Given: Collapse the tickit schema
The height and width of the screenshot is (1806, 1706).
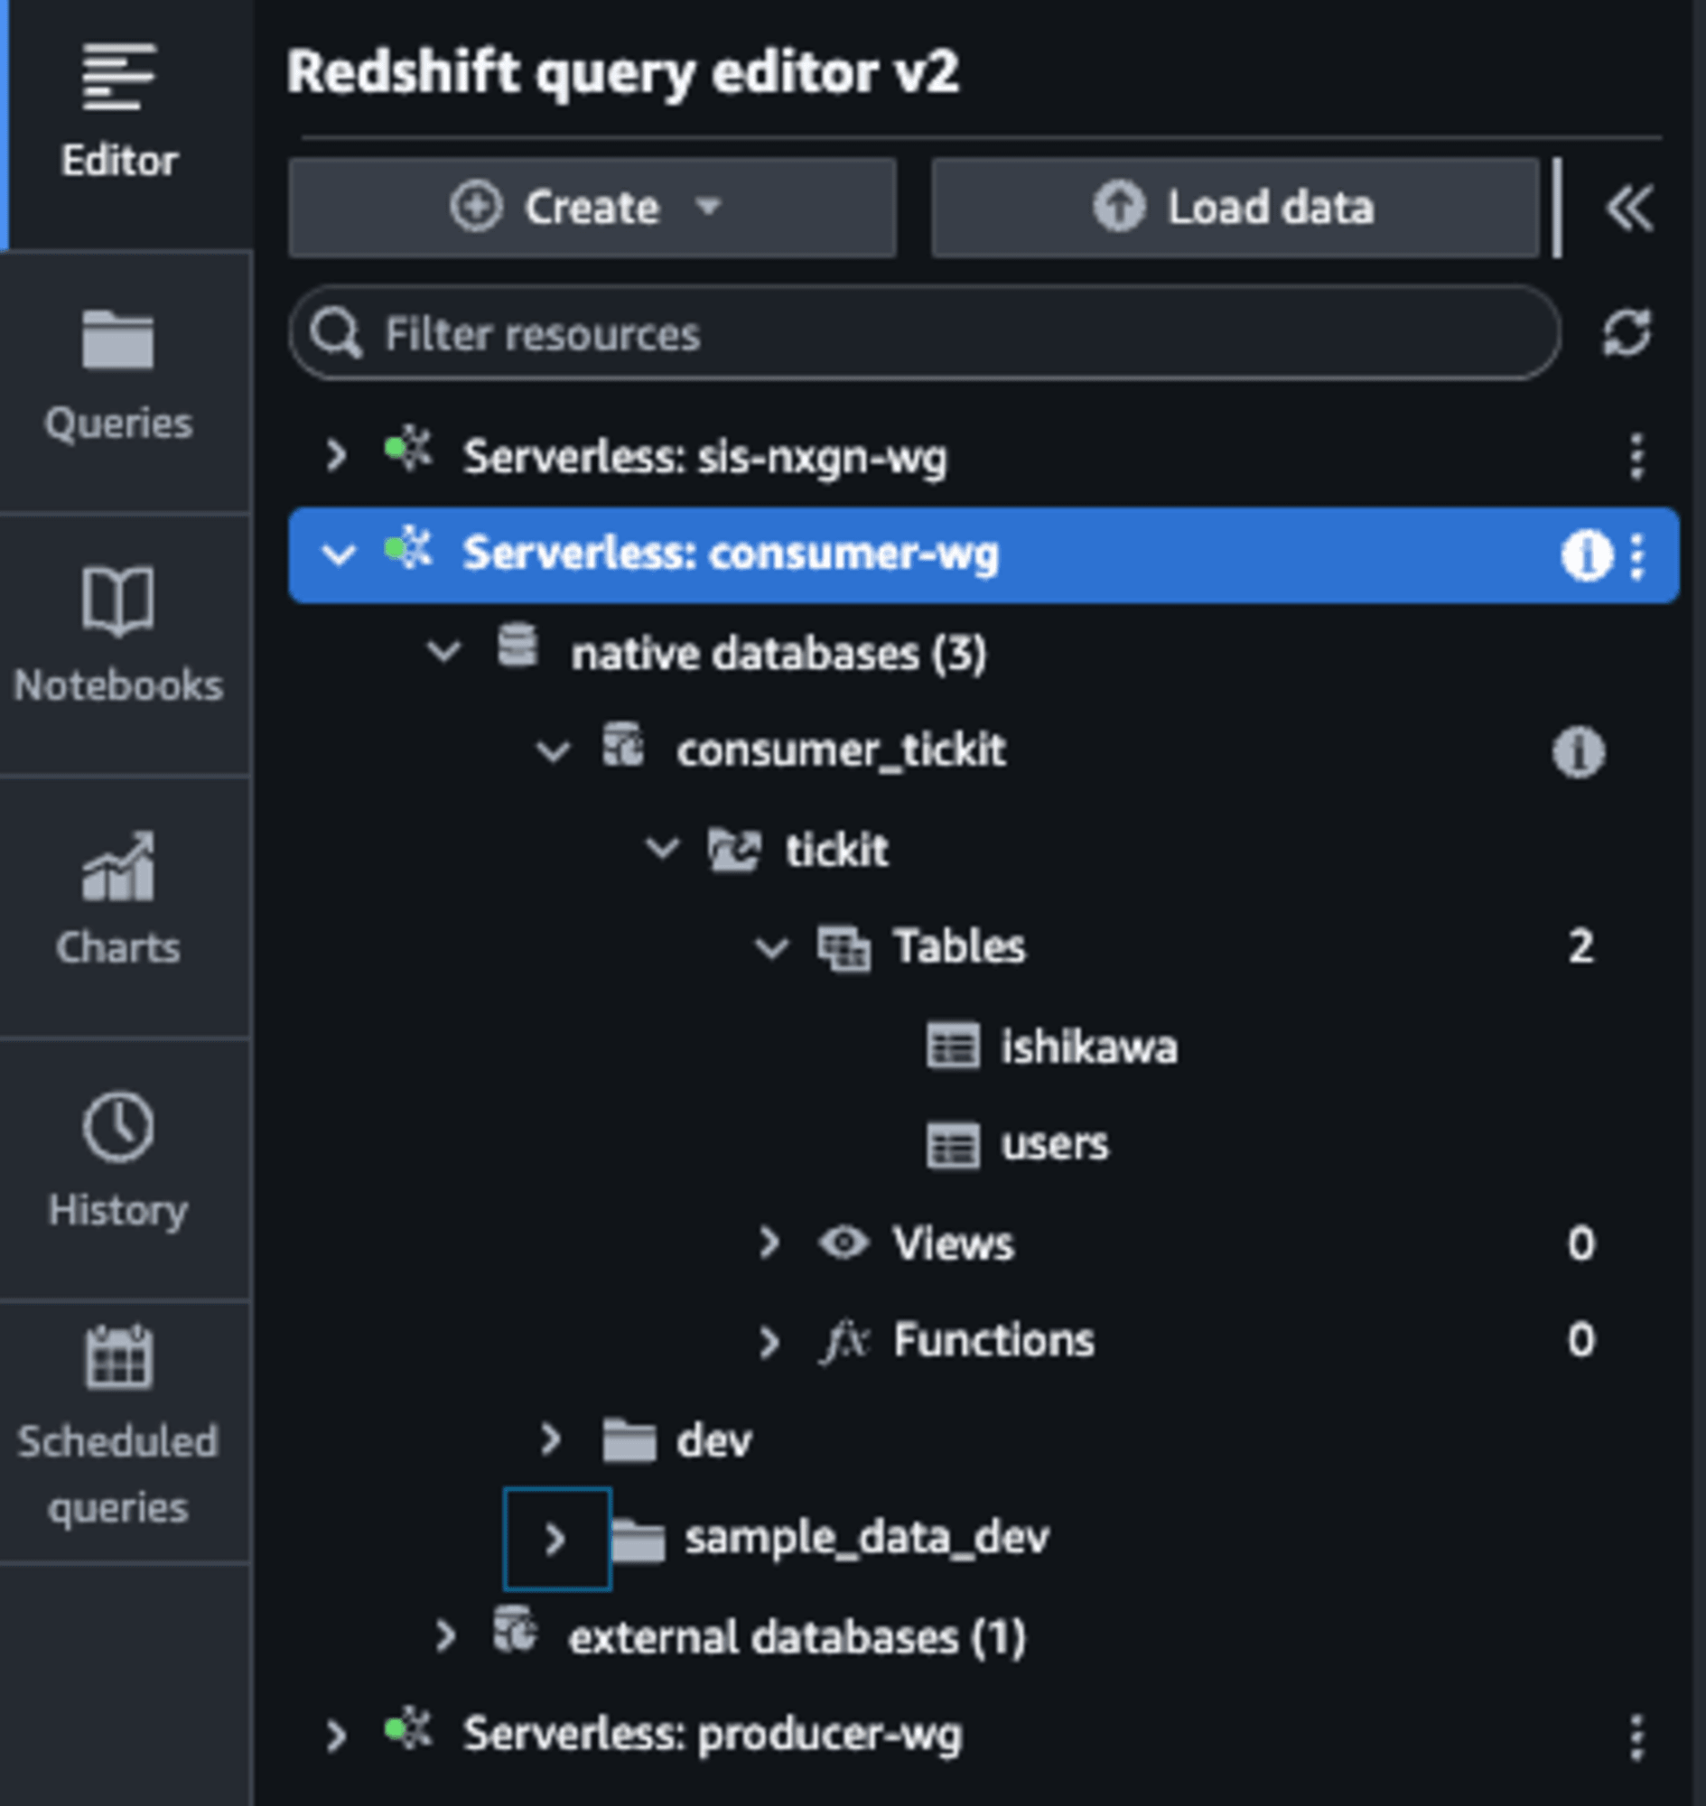Looking at the screenshot, I should 662,849.
